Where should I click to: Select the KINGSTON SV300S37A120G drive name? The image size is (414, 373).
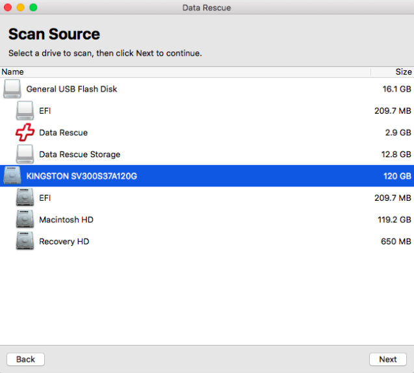coord(82,176)
